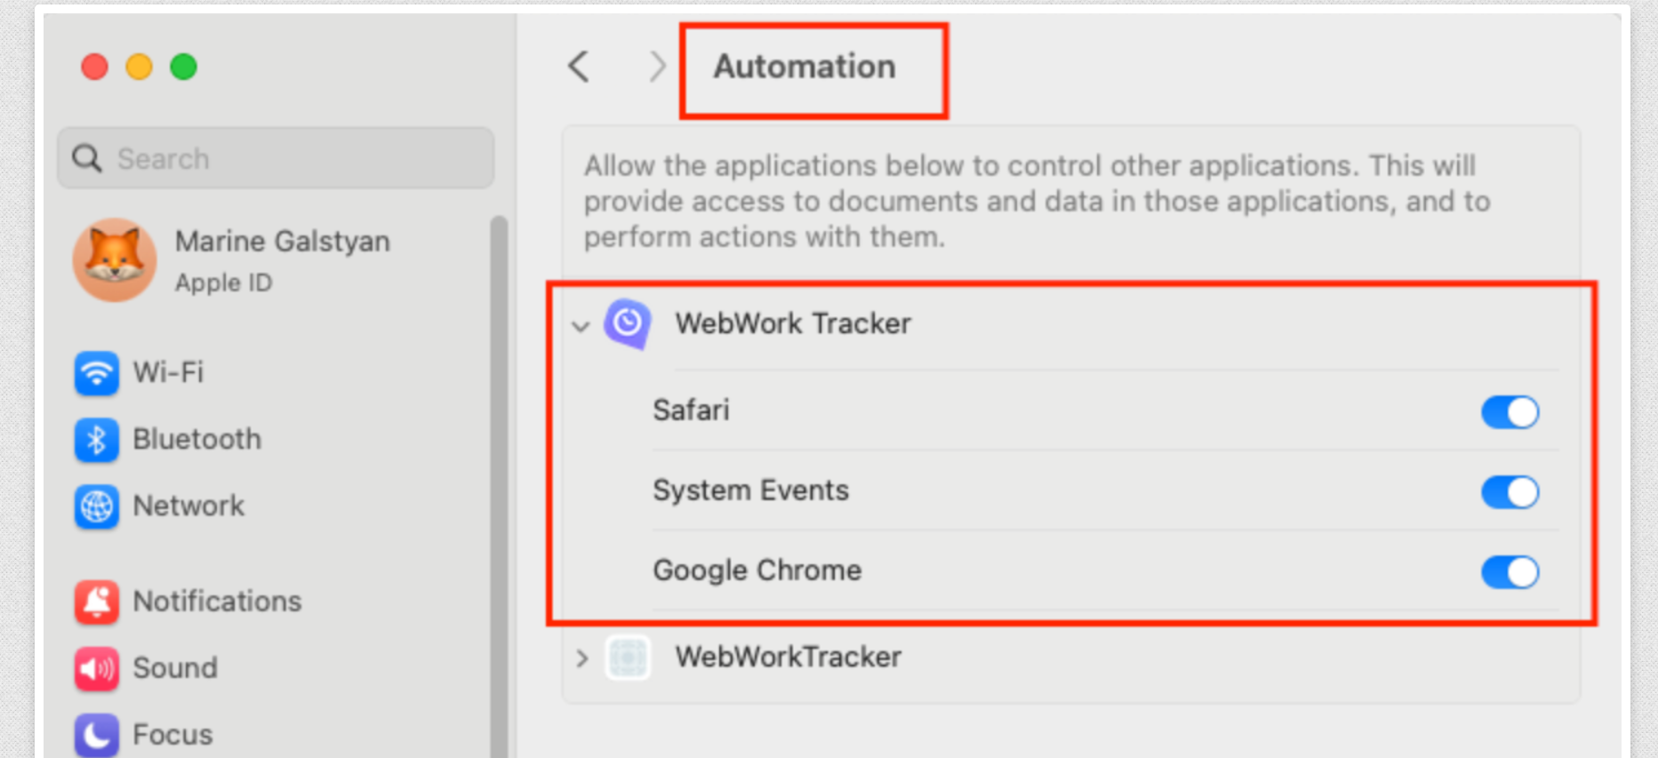Click into the Search field
Viewport: 1658px width, 758px height.
pos(276,158)
